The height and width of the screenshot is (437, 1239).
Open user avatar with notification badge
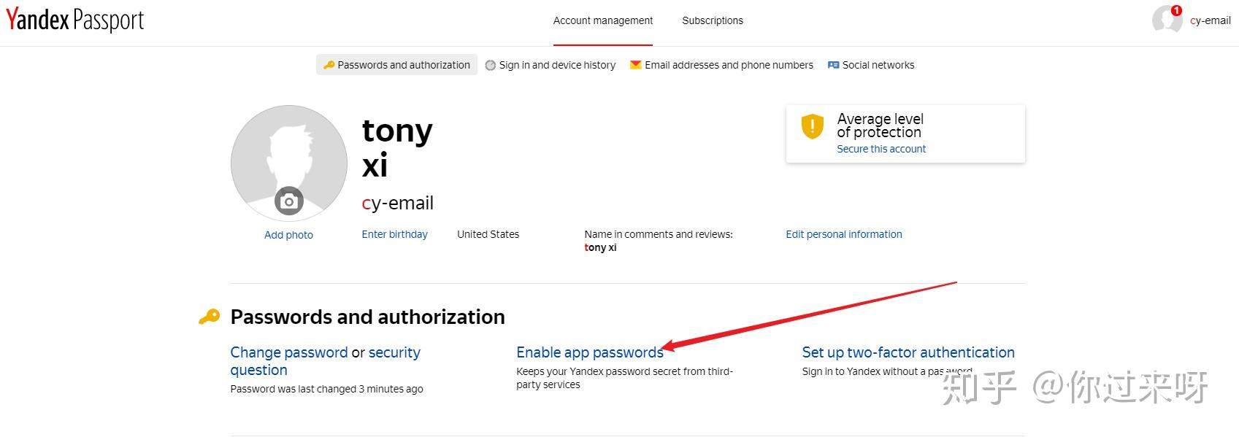1167,20
